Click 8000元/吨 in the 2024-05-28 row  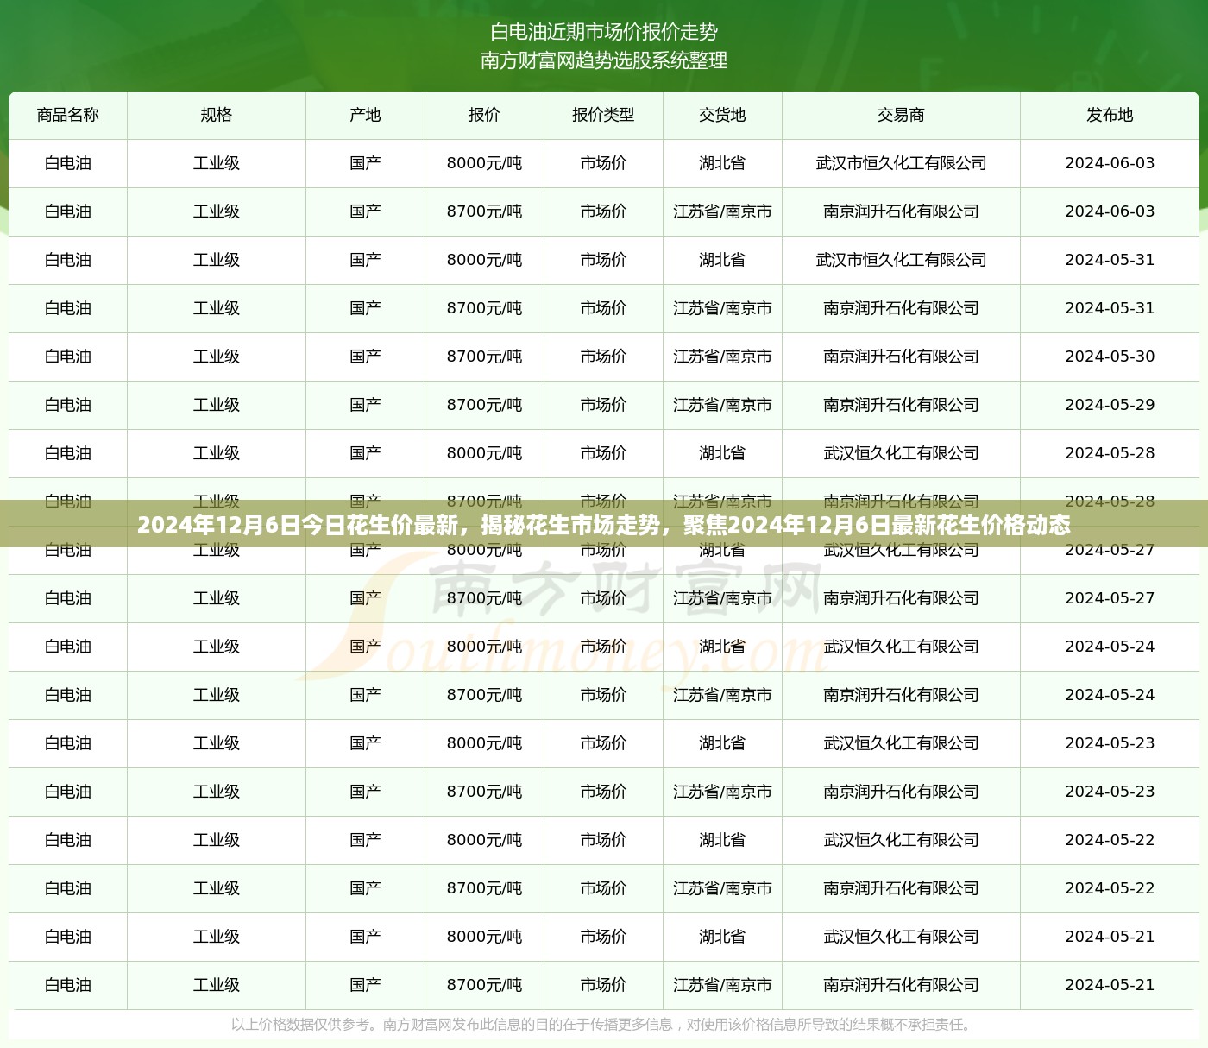tap(484, 453)
